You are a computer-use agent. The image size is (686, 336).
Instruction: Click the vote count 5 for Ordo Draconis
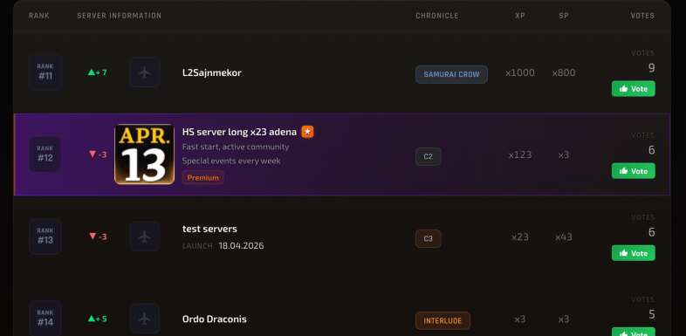tap(651, 314)
